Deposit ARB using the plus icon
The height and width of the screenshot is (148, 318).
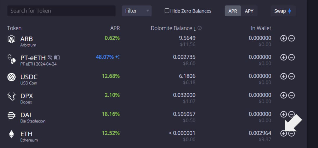tap(283, 38)
